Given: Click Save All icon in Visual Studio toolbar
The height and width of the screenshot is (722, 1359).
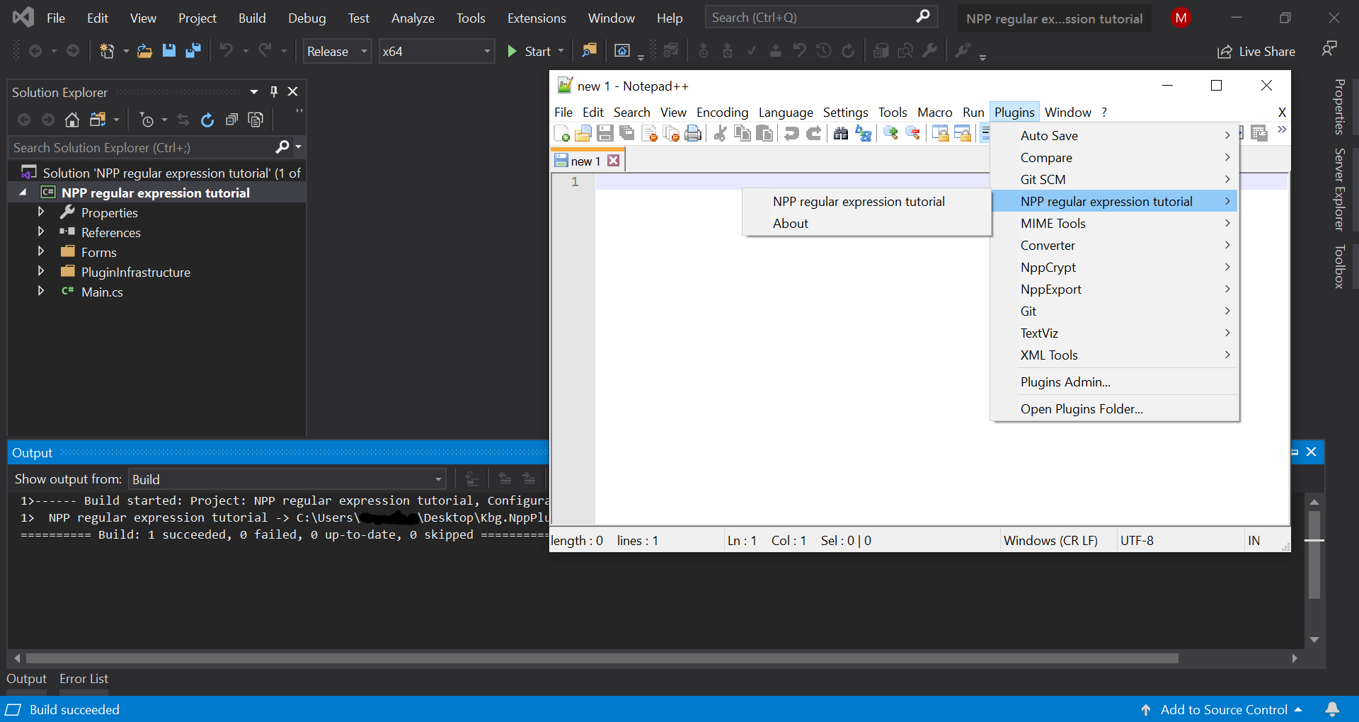Looking at the screenshot, I should [193, 50].
